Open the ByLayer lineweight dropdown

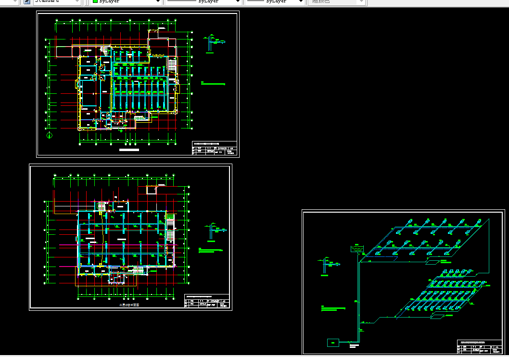click(275, 1)
